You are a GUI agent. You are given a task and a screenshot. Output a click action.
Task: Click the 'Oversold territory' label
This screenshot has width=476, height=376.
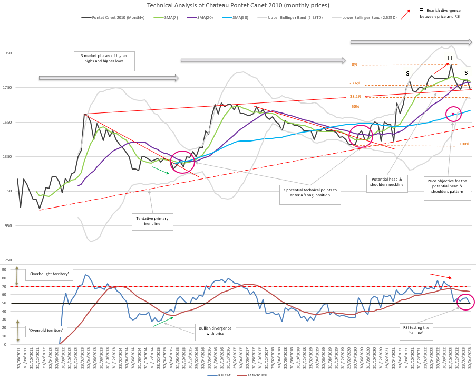pyautogui.click(x=46, y=331)
